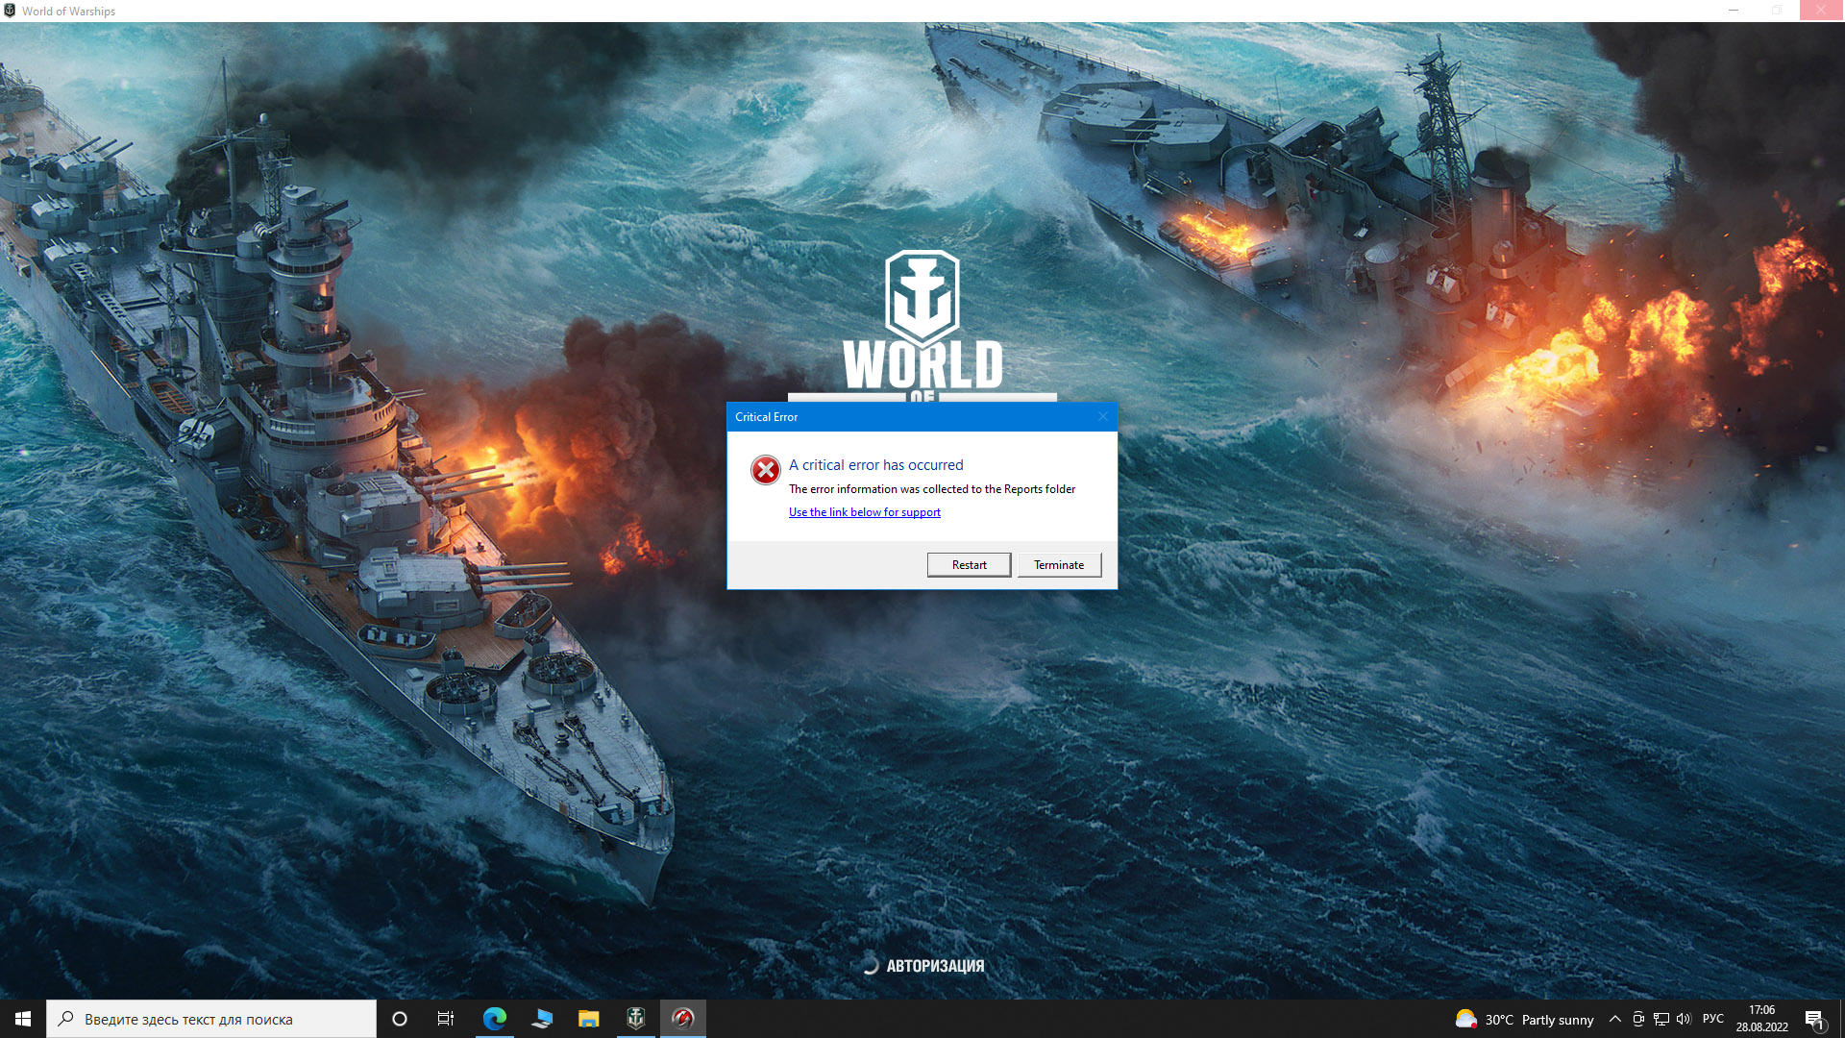Viewport: 1845px width, 1038px height.
Task: Open File Explorer from the taskbar
Action: (589, 1019)
